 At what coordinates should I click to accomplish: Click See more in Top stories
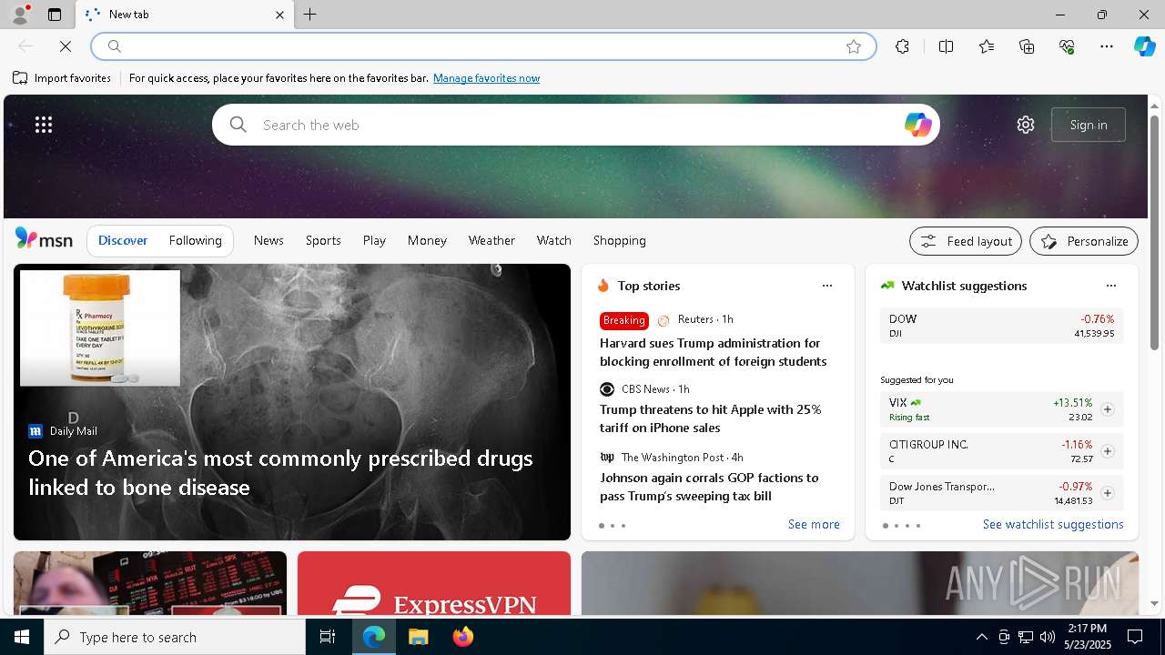pyautogui.click(x=814, y=525)
